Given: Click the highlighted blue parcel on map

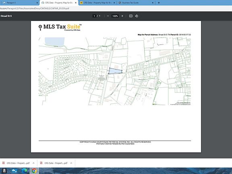Looking at the screenshot, I should click(x=115, y=71).
